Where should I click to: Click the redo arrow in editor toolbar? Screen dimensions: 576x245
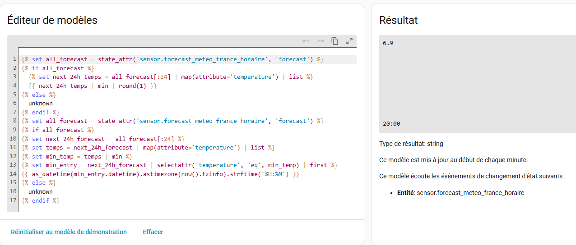click(x=321, y=41)
